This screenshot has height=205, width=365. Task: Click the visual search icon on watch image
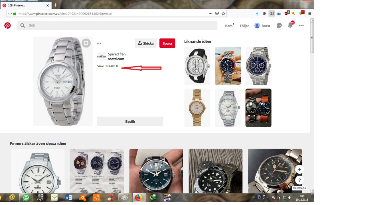[x=86, y=43]
